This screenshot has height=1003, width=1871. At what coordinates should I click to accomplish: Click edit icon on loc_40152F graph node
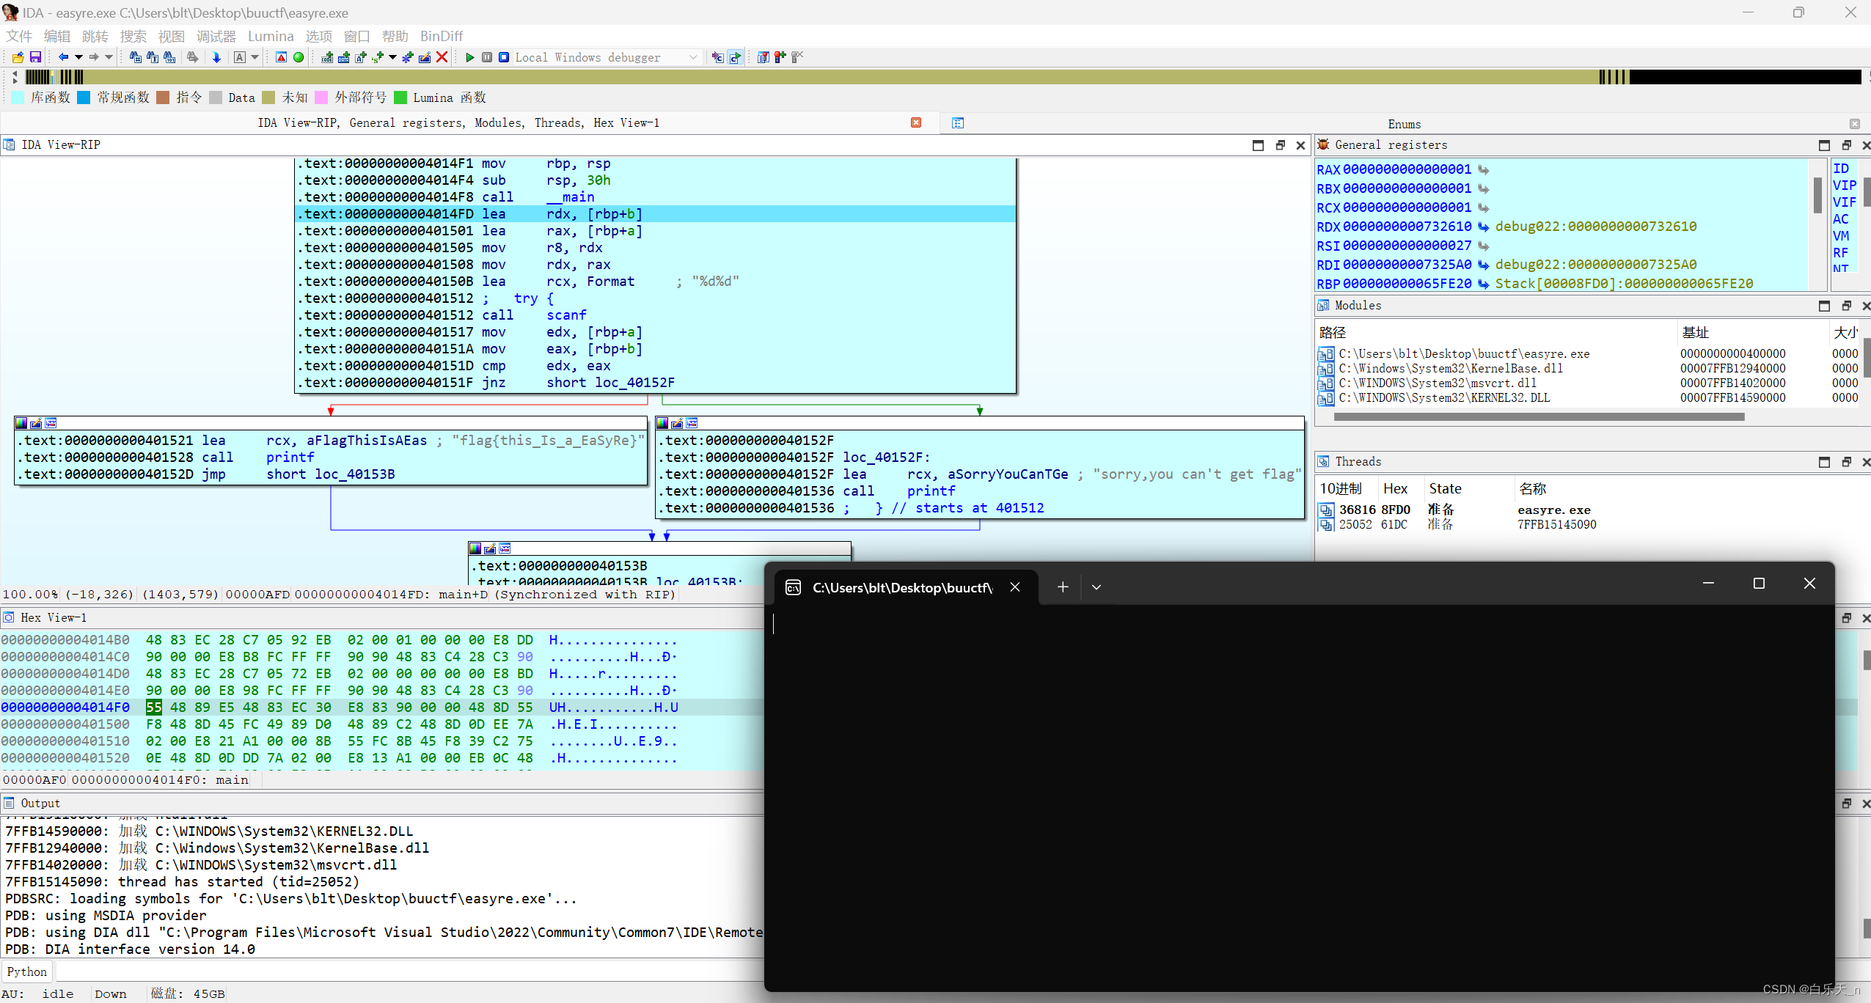[x=677, y=423]
